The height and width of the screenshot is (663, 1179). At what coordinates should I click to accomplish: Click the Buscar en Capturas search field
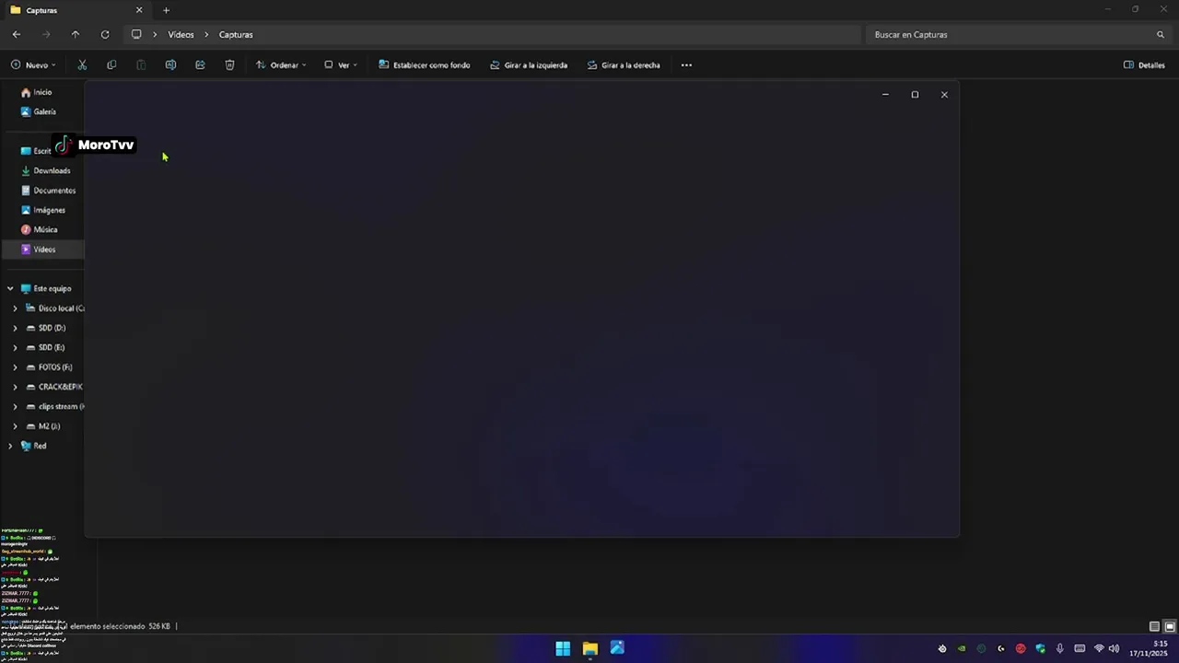1018,34
